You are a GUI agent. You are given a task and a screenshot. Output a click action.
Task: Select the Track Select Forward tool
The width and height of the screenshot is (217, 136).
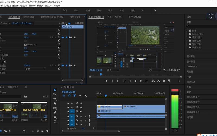click(55, 94)
